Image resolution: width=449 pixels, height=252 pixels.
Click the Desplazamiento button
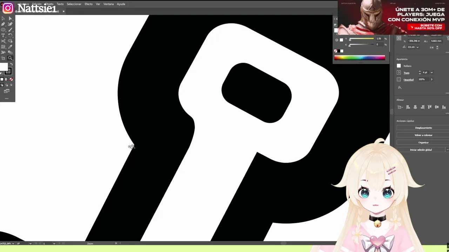pos(423,128)
